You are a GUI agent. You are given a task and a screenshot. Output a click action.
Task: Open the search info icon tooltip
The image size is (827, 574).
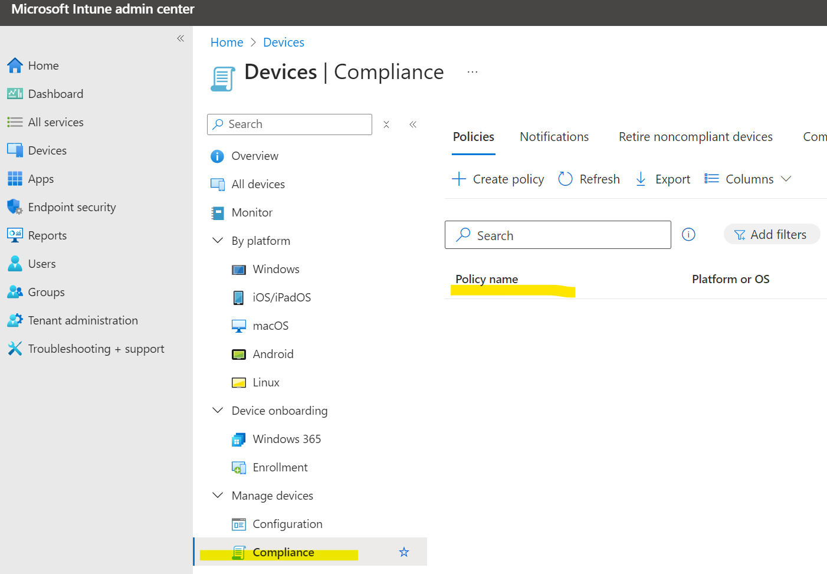(x=688, y=234)
